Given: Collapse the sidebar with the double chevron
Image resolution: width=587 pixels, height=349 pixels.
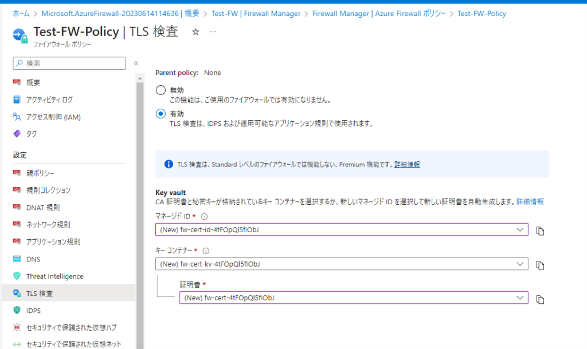Looking at the screenshot, I should (136, 64).
